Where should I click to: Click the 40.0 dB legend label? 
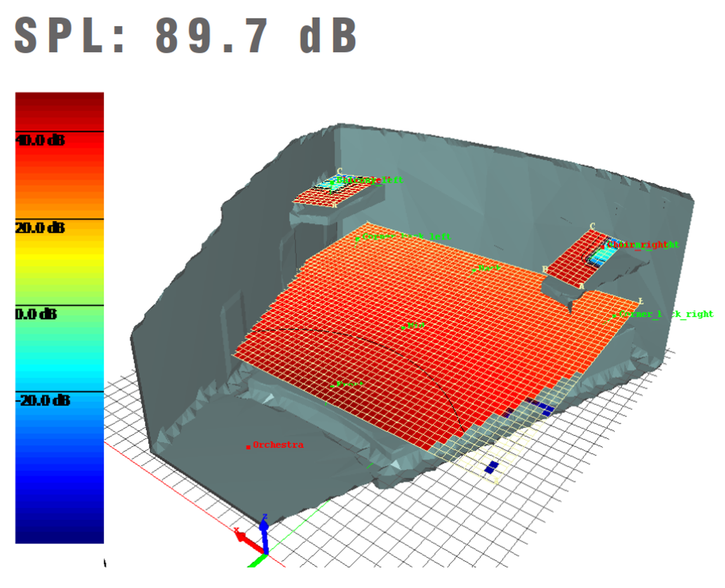40,140
